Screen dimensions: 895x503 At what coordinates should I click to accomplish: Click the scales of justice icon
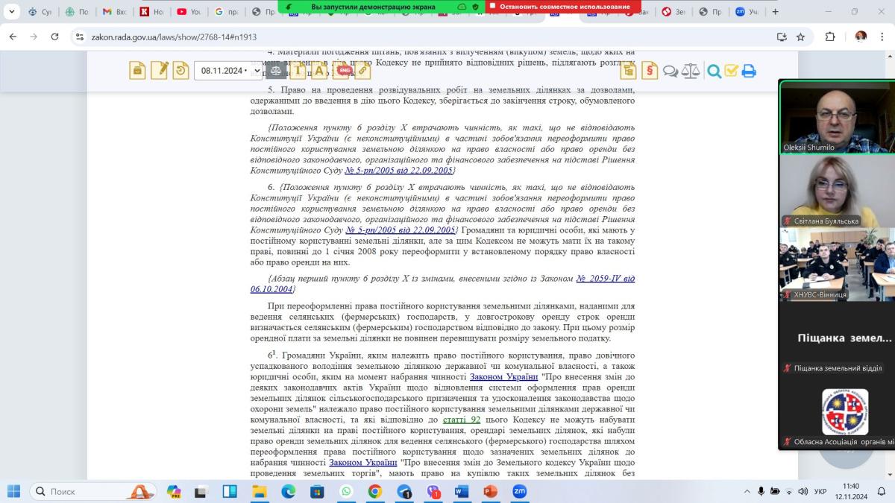[691, 71]
